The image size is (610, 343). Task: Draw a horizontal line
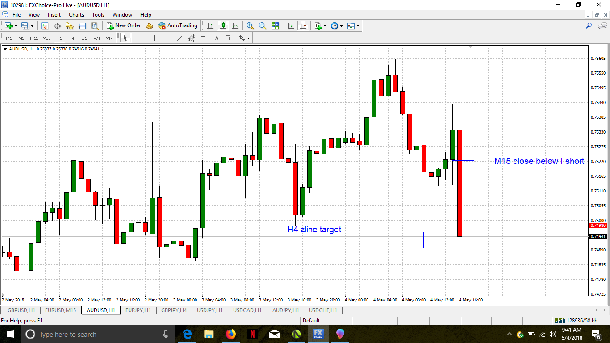coord(167,38)
